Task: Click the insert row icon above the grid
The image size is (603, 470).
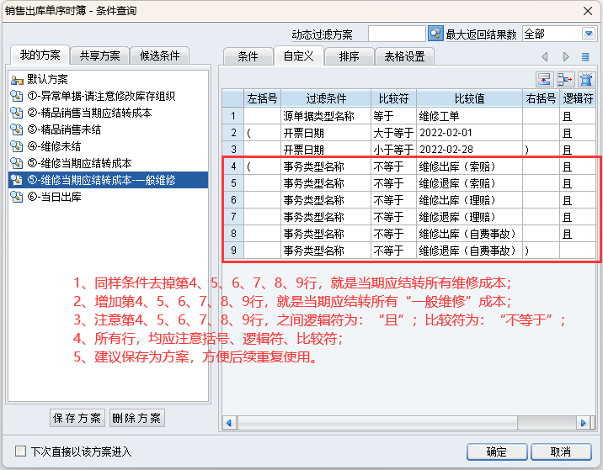Action: pos(545,79)
